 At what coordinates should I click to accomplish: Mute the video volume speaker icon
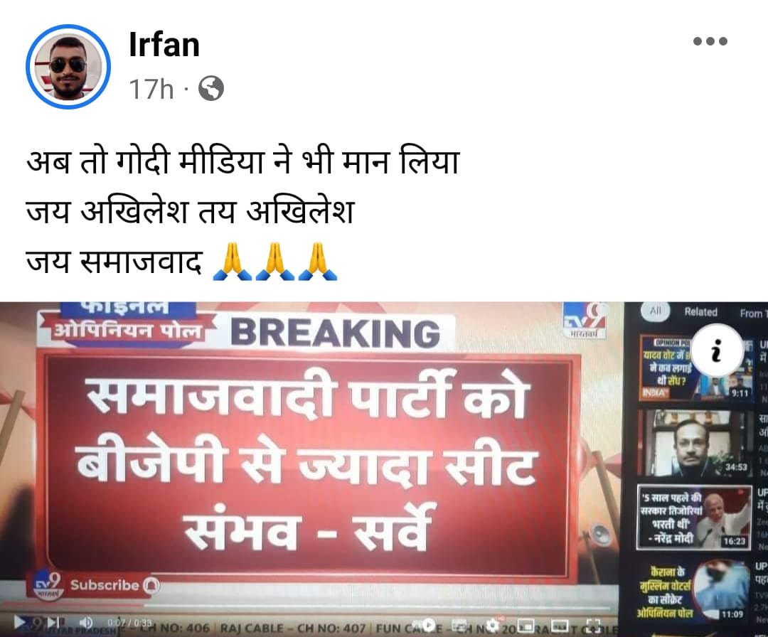[x=86, y=622]
